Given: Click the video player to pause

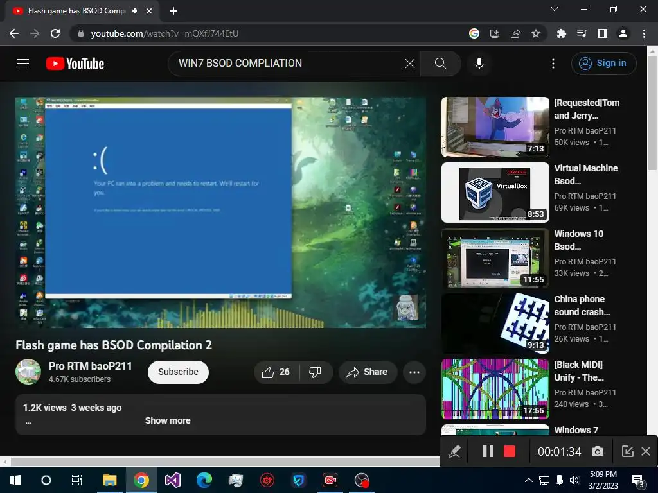Looking at the screenshot, I should (221, 212).
